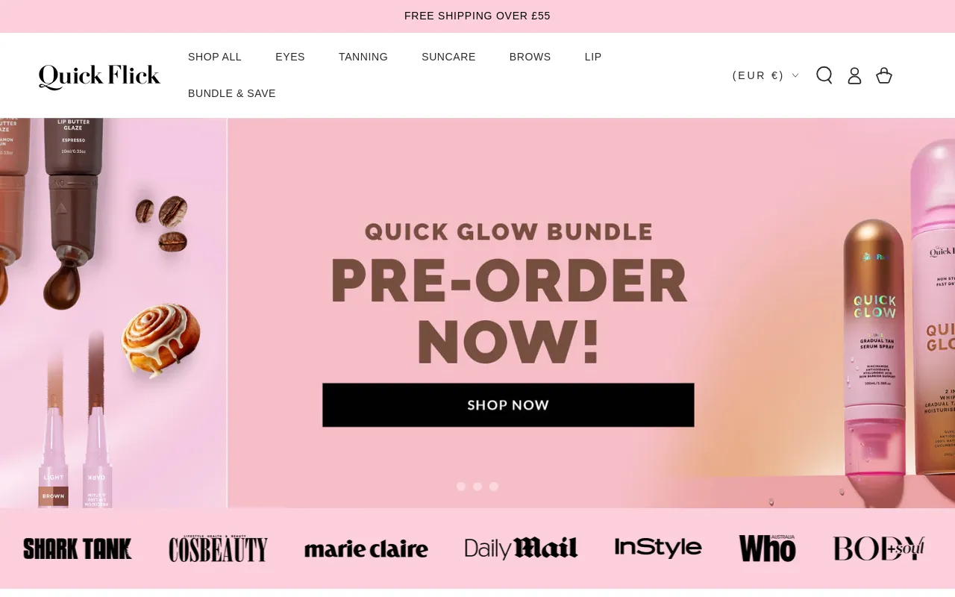This screenshot has width=955, height=597.
Task: Open the BUNDLE & SAVE link
Action: [232, 93]
